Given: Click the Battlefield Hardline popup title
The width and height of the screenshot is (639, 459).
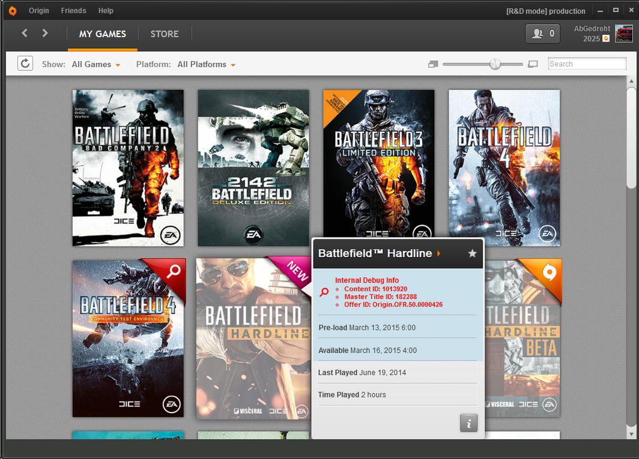Looking at the screenshot, I should click(x=375, y=253).
